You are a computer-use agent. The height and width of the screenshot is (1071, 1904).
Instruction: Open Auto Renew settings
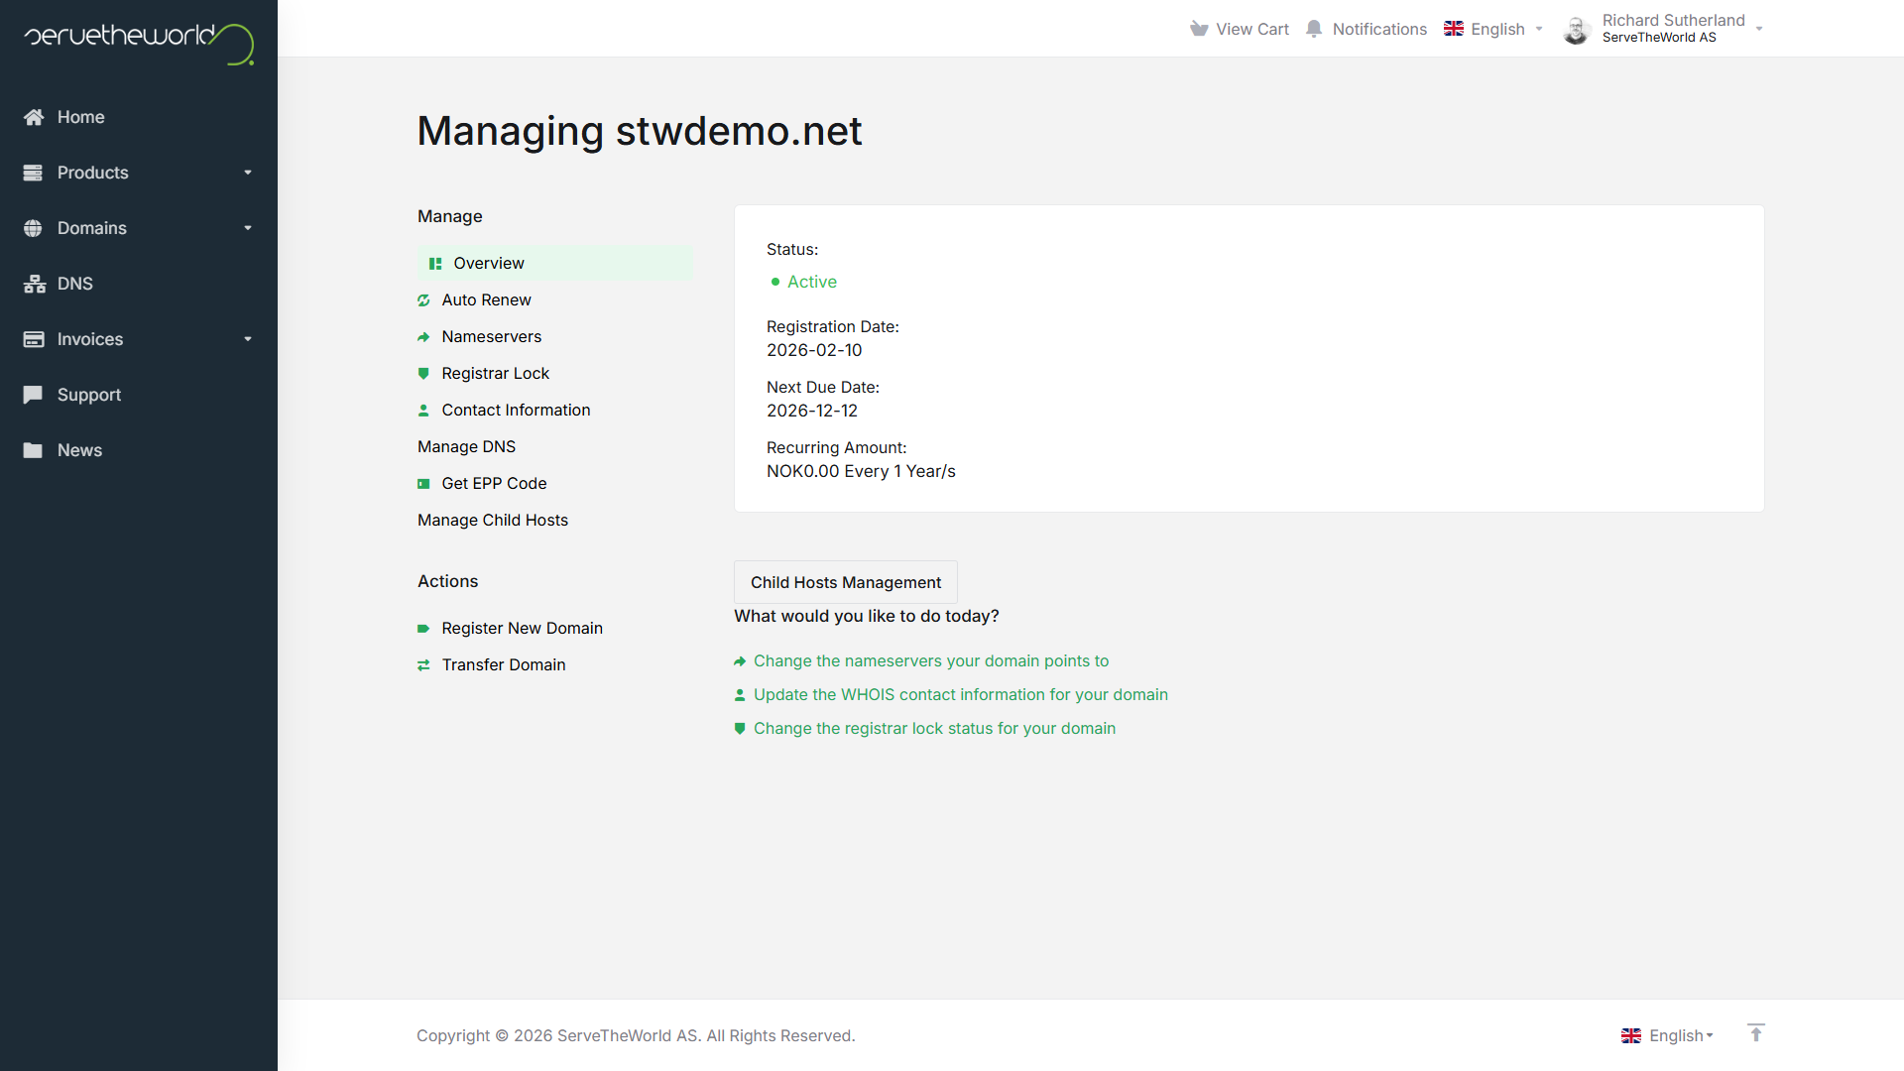click(x=487, y=300)
